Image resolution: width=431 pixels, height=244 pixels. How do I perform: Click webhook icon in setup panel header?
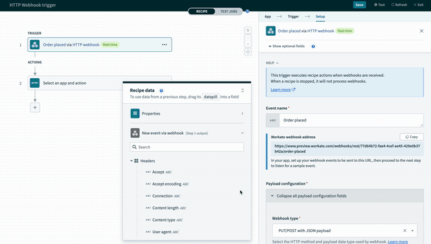[x=271, y=31]
